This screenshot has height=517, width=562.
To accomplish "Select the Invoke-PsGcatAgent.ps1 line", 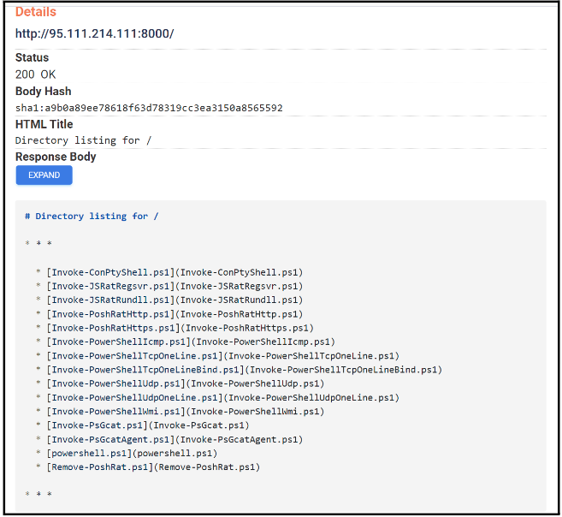I will (x=169, y=440).
